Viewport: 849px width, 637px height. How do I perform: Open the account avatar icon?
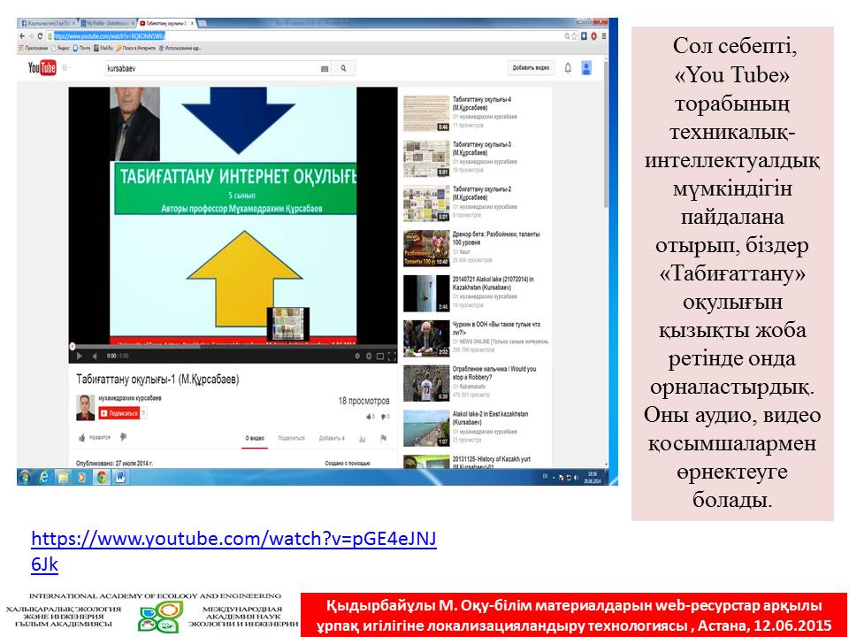(585, 68)
